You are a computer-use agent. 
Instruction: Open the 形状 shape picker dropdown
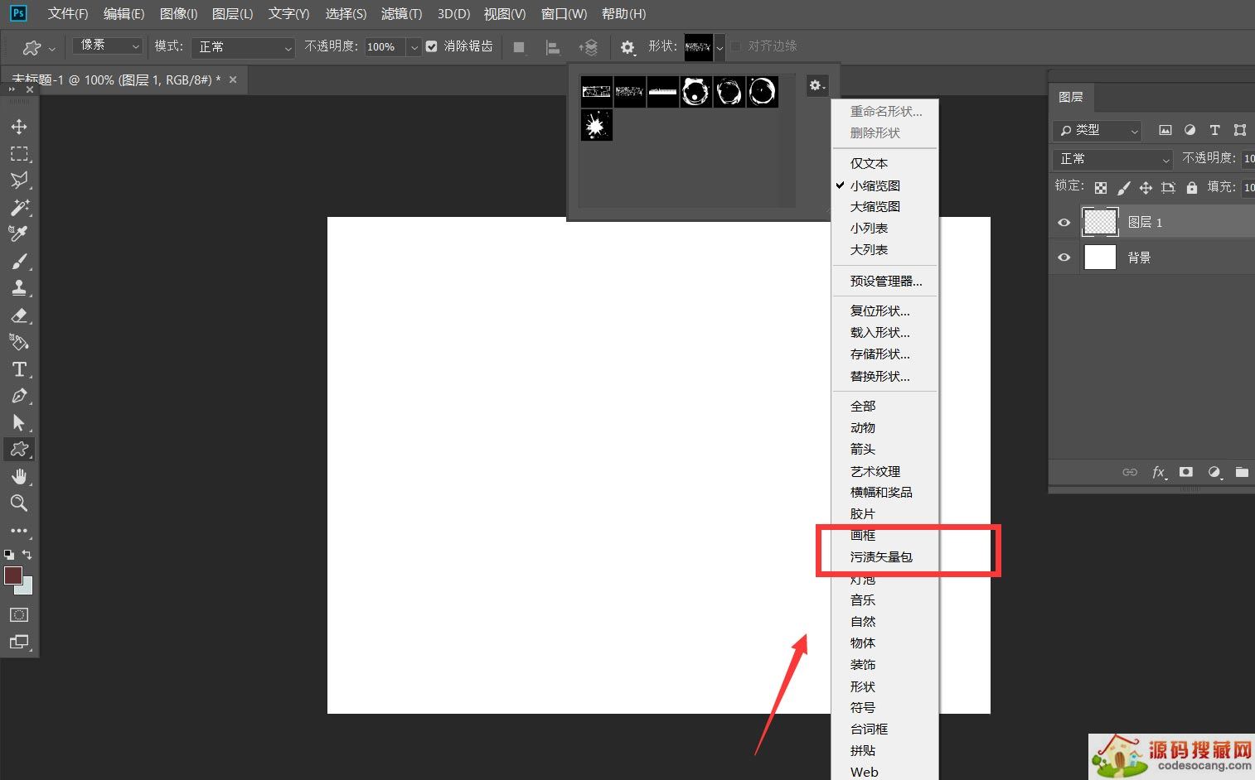[719, 46]
